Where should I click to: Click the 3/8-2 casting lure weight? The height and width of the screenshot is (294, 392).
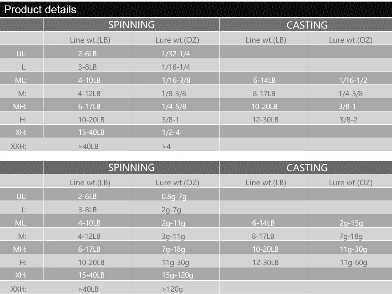pos(348,120)
